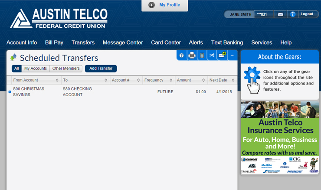Viewport: 321px width, 190px height.
Task: Click the Logout link
Action: pyautogui.click(x=307, y=14)
